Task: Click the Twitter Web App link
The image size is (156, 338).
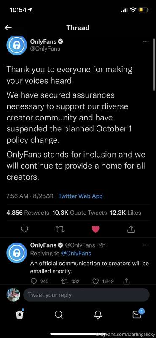Action: [81, 196]
